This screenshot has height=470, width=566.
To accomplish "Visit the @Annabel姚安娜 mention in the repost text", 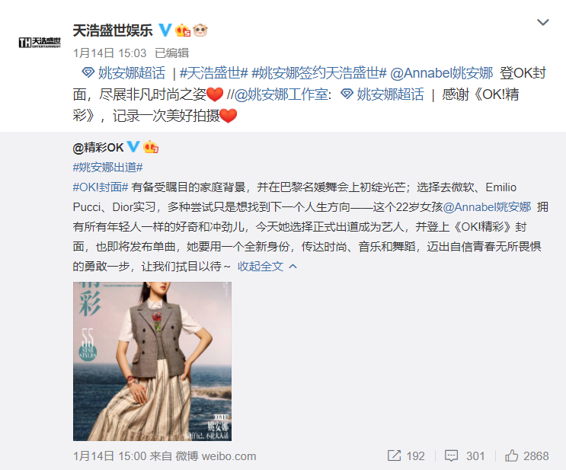I will pyautogui.click(x=442, y=73).
